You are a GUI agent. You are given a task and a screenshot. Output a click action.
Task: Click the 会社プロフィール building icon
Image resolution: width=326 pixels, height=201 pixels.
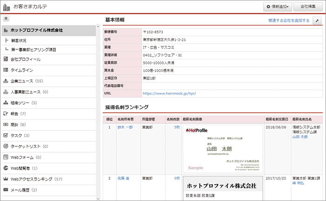coord(6,59)
